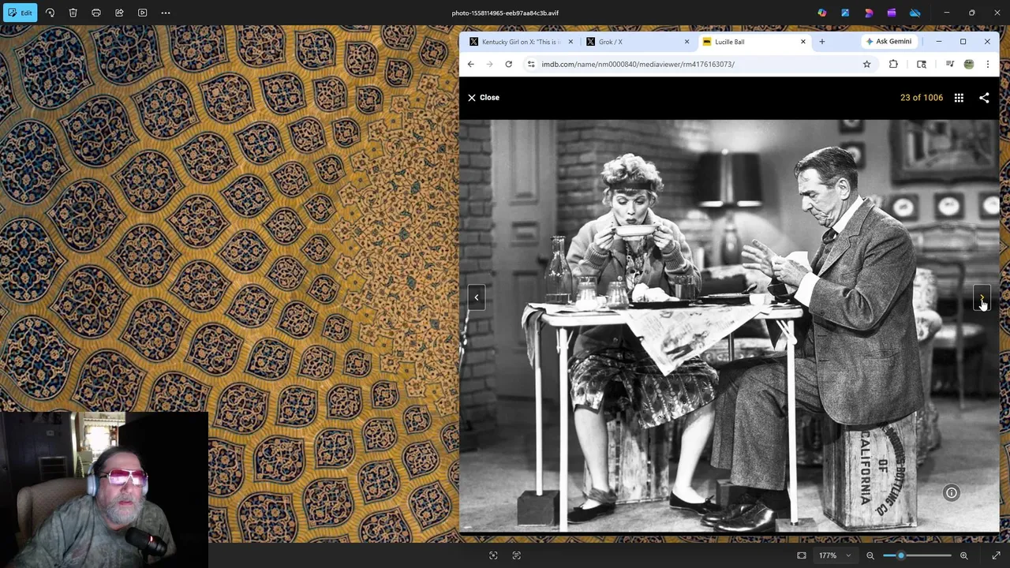Zoom out with magnifier minus icon
This screenshot has width=1010, height=568.
[870, 555]
